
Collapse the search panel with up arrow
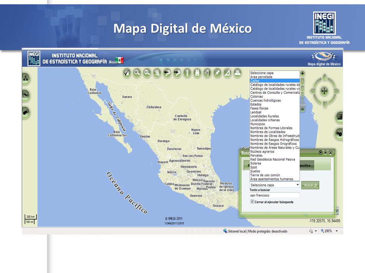tap(325, 152)
